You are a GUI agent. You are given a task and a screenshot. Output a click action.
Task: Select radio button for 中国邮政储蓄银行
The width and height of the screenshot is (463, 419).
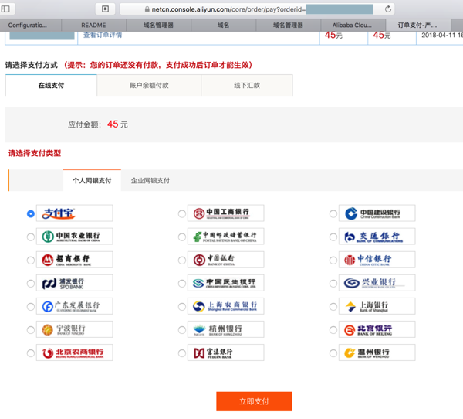click(x=182, y=237)
